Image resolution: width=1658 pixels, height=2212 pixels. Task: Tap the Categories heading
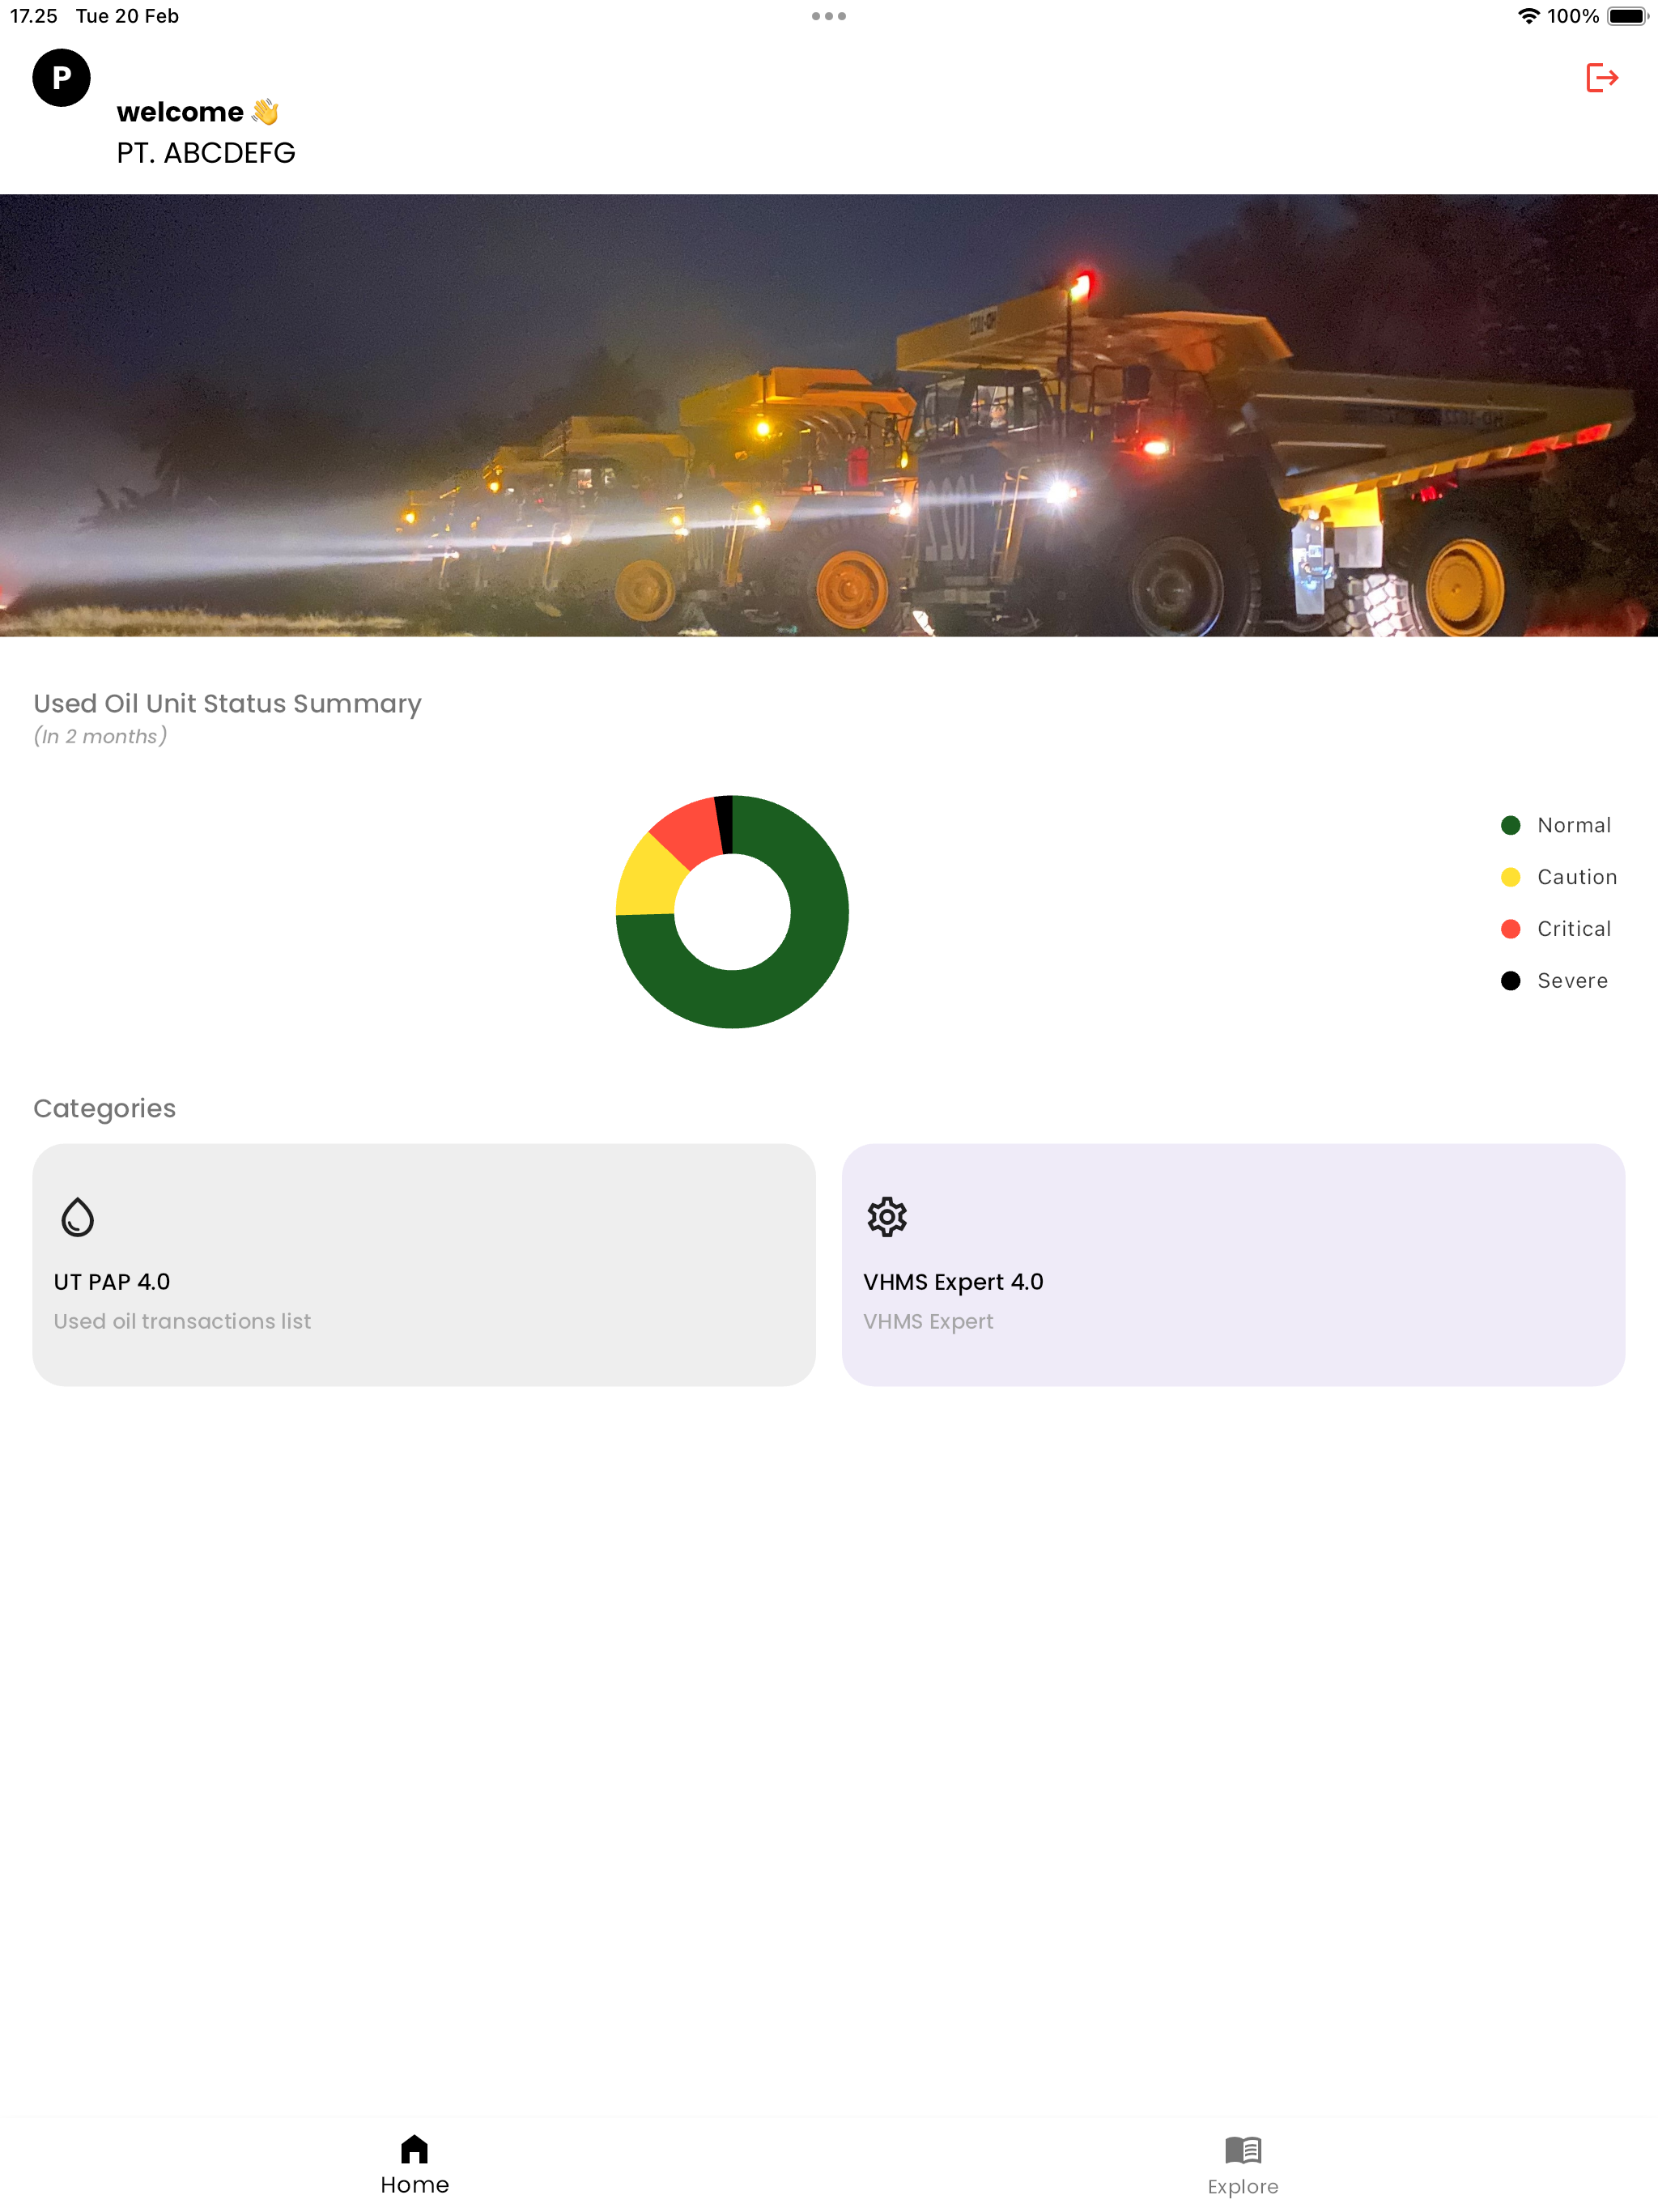[x=105, y=1109]
